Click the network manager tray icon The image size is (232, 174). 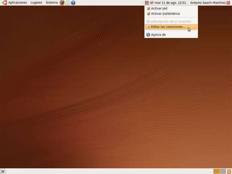tap(147, 3)
